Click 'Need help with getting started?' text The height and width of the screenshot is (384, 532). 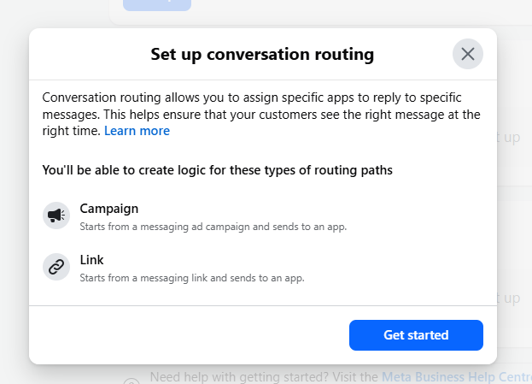(x=264, y=376)
